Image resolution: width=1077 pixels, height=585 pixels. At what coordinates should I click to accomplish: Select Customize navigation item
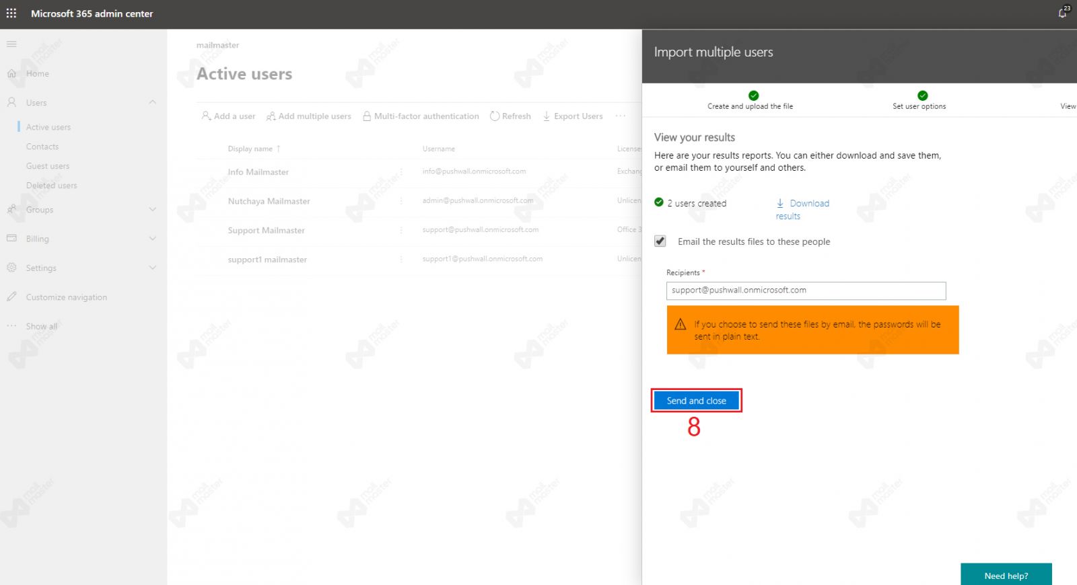pyautogui.click(x=67, y=297)
